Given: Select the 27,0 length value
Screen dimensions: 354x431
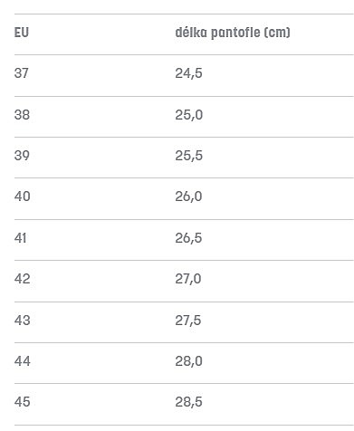Looking at the screenshot, I should click(188, 279).
